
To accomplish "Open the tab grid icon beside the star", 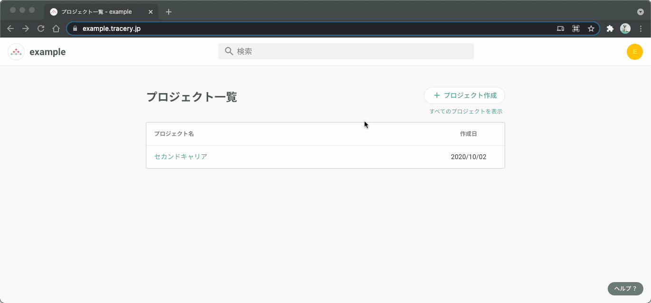I will (x=575, y=28).
